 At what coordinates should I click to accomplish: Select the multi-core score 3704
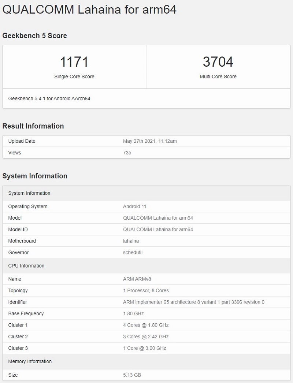[x=218, y=62]
